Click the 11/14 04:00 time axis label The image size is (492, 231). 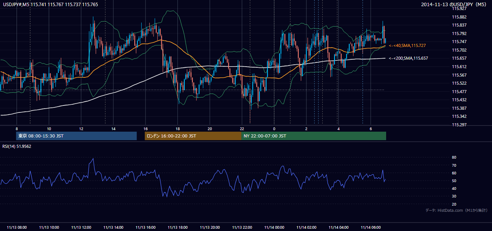338,227
